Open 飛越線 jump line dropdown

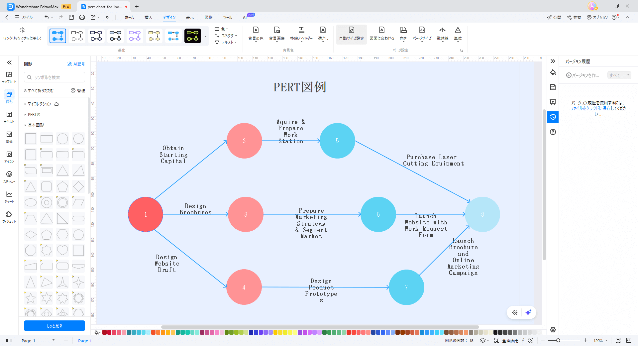click(442, 34)
